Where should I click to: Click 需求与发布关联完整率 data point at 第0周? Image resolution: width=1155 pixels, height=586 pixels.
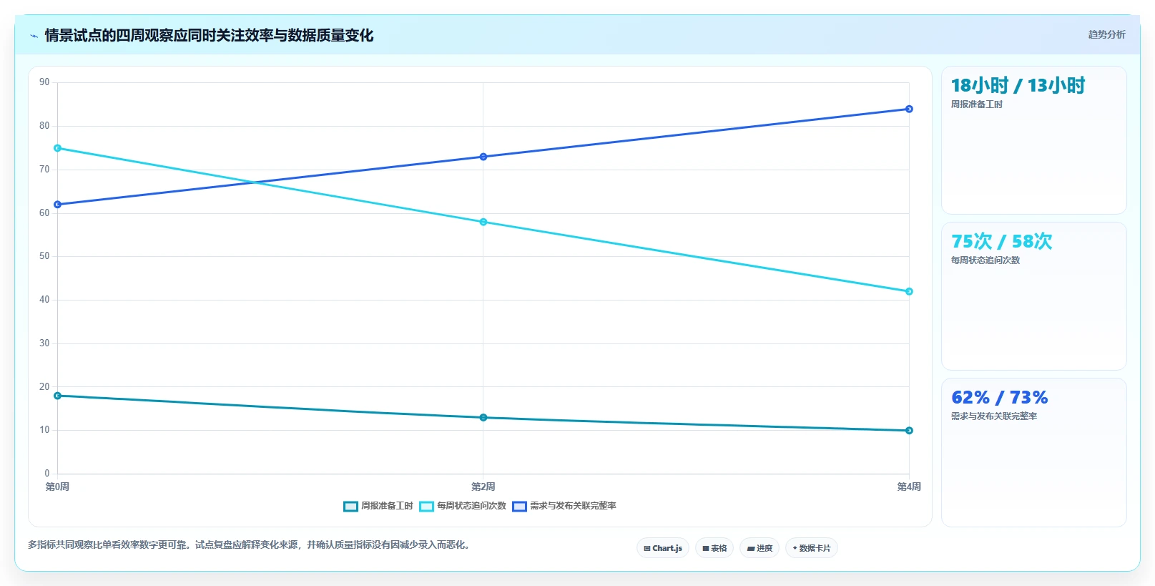click(x=58, y=205)
